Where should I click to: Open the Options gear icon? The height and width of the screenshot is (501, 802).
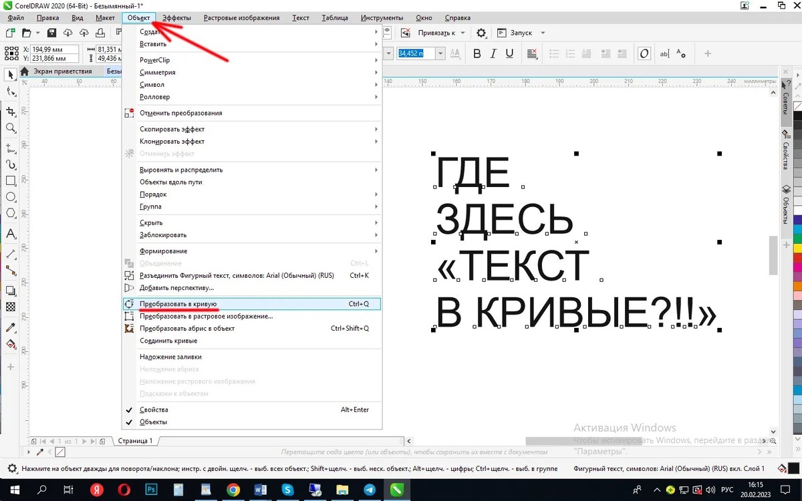click(x=481, y=33)
